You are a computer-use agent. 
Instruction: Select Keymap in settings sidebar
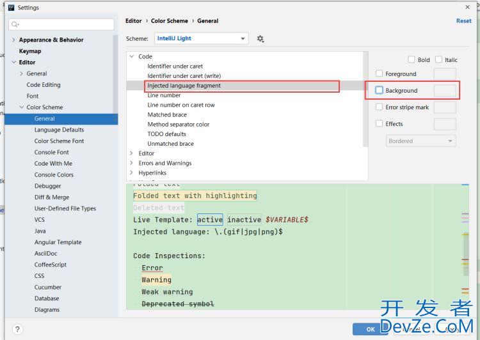tap(30, 51)
